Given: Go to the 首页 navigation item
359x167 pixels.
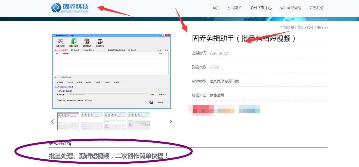Looking at the screenshot, I should 216,8.
